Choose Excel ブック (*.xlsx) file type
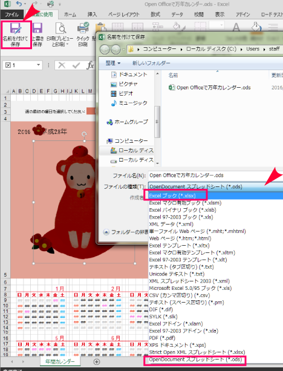 pyautogui.click(x=216, y=195)
